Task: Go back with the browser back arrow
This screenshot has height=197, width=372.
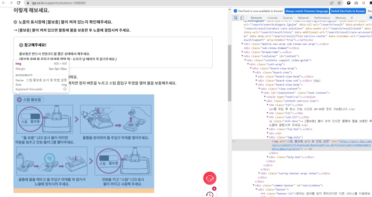Action: point(4,3)
